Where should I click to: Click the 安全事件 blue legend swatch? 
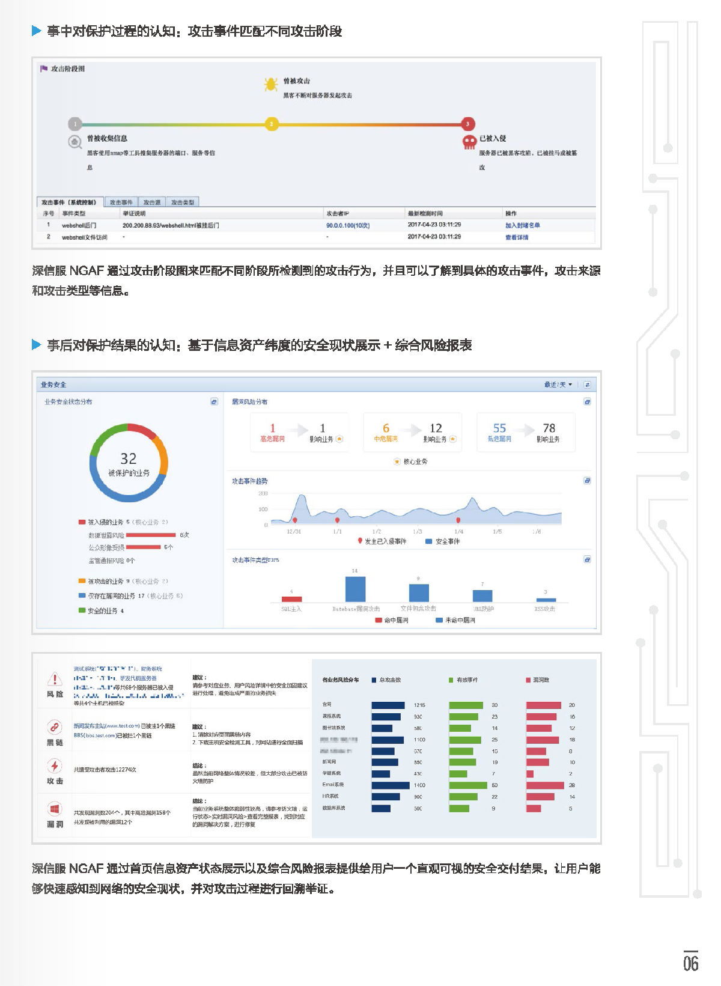tap(429, 541)
